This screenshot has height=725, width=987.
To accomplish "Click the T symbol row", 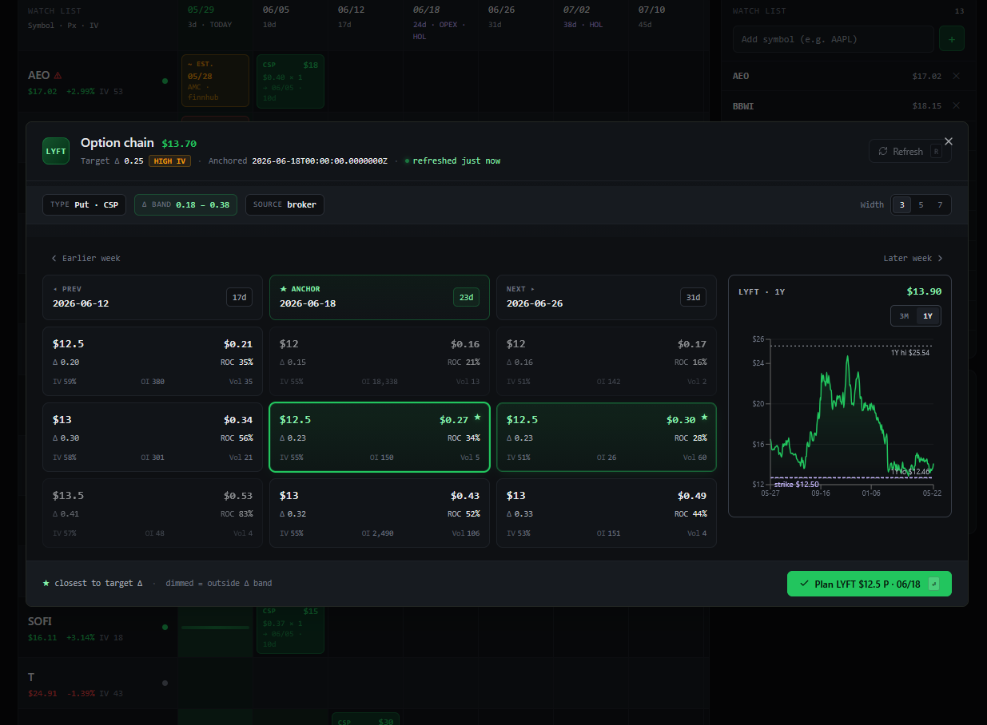I will 98,683.
